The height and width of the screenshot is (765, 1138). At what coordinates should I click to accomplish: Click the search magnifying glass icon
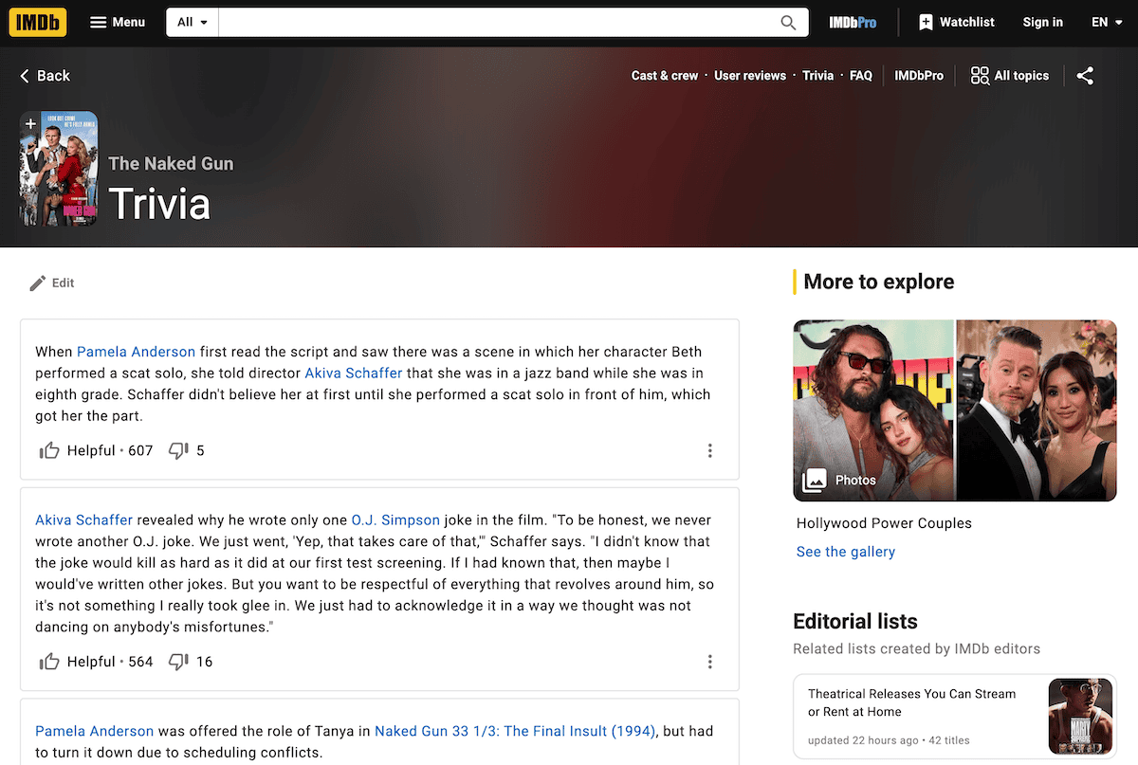(788, 23)
